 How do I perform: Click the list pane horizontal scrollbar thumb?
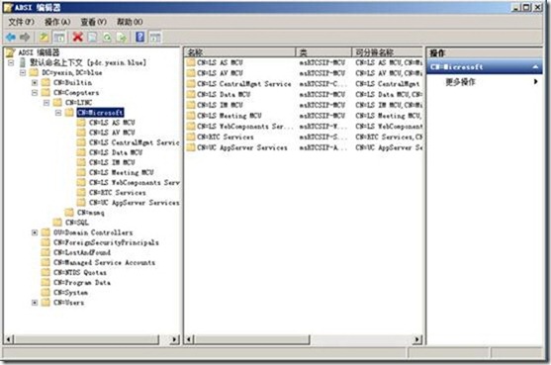(x=251, y=339)
